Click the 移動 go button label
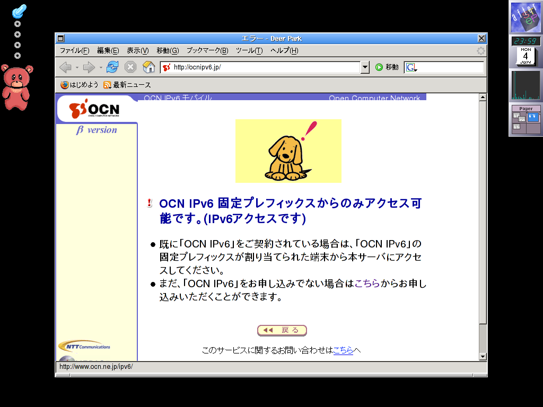Image resolution: width=543 pixels, height=407 pixels. click(392, 67)
